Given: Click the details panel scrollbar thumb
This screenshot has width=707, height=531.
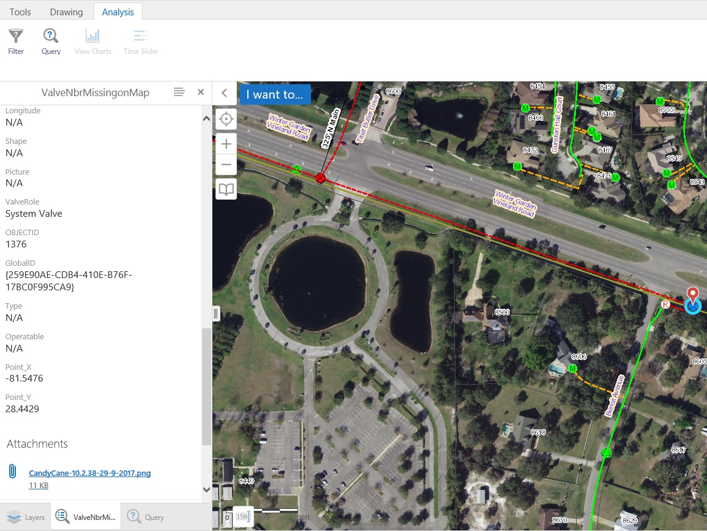Looking at the screenshot, I should pyautogui.click(x=206, y=386).
